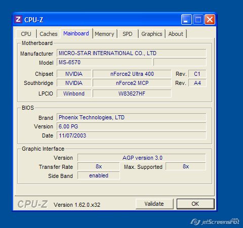
Task: Switch to the CPU tab
Action: point(26,34)
